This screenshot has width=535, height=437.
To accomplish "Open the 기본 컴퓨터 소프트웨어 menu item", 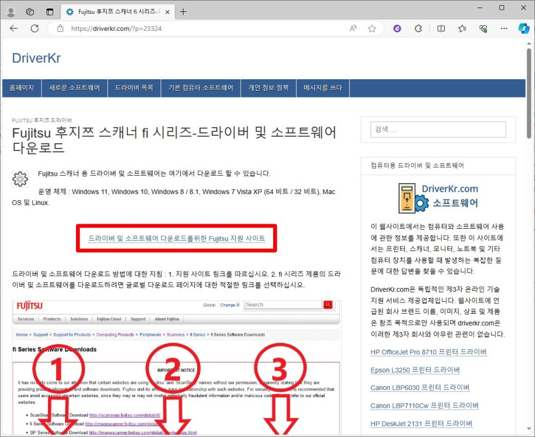I will click(x=201, y=88).
